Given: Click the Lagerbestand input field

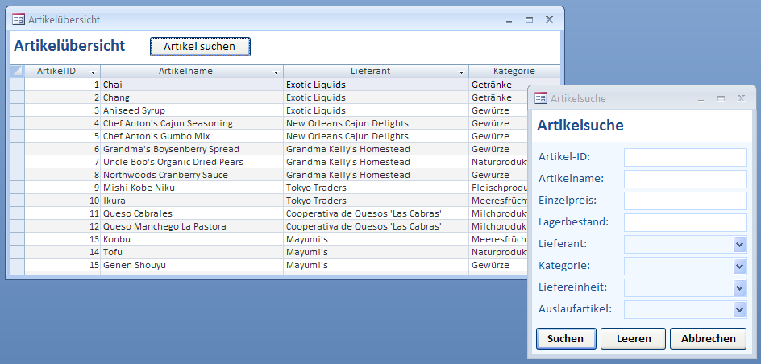Looking at the screenshot, I should [x=684, y=222].
